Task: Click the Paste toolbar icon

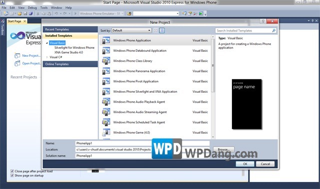Action: (49, 13)
